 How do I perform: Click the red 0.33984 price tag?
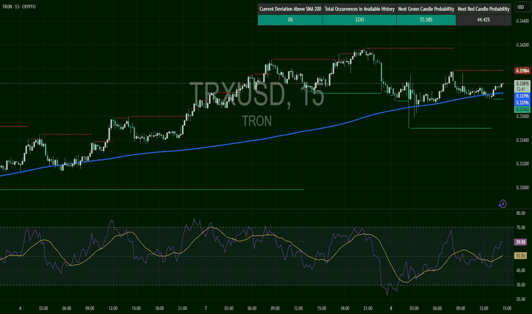[522, 71]
